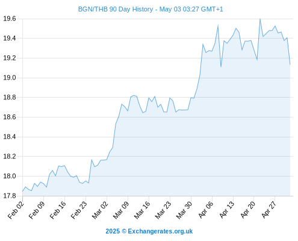The image size is (298, 241).
Task: Select the Feb 23 date label
Action: coord(79,210)
